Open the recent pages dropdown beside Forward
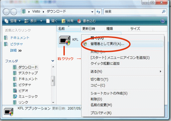The width and height of the screenshot is (171, 121). coord(19,12)
